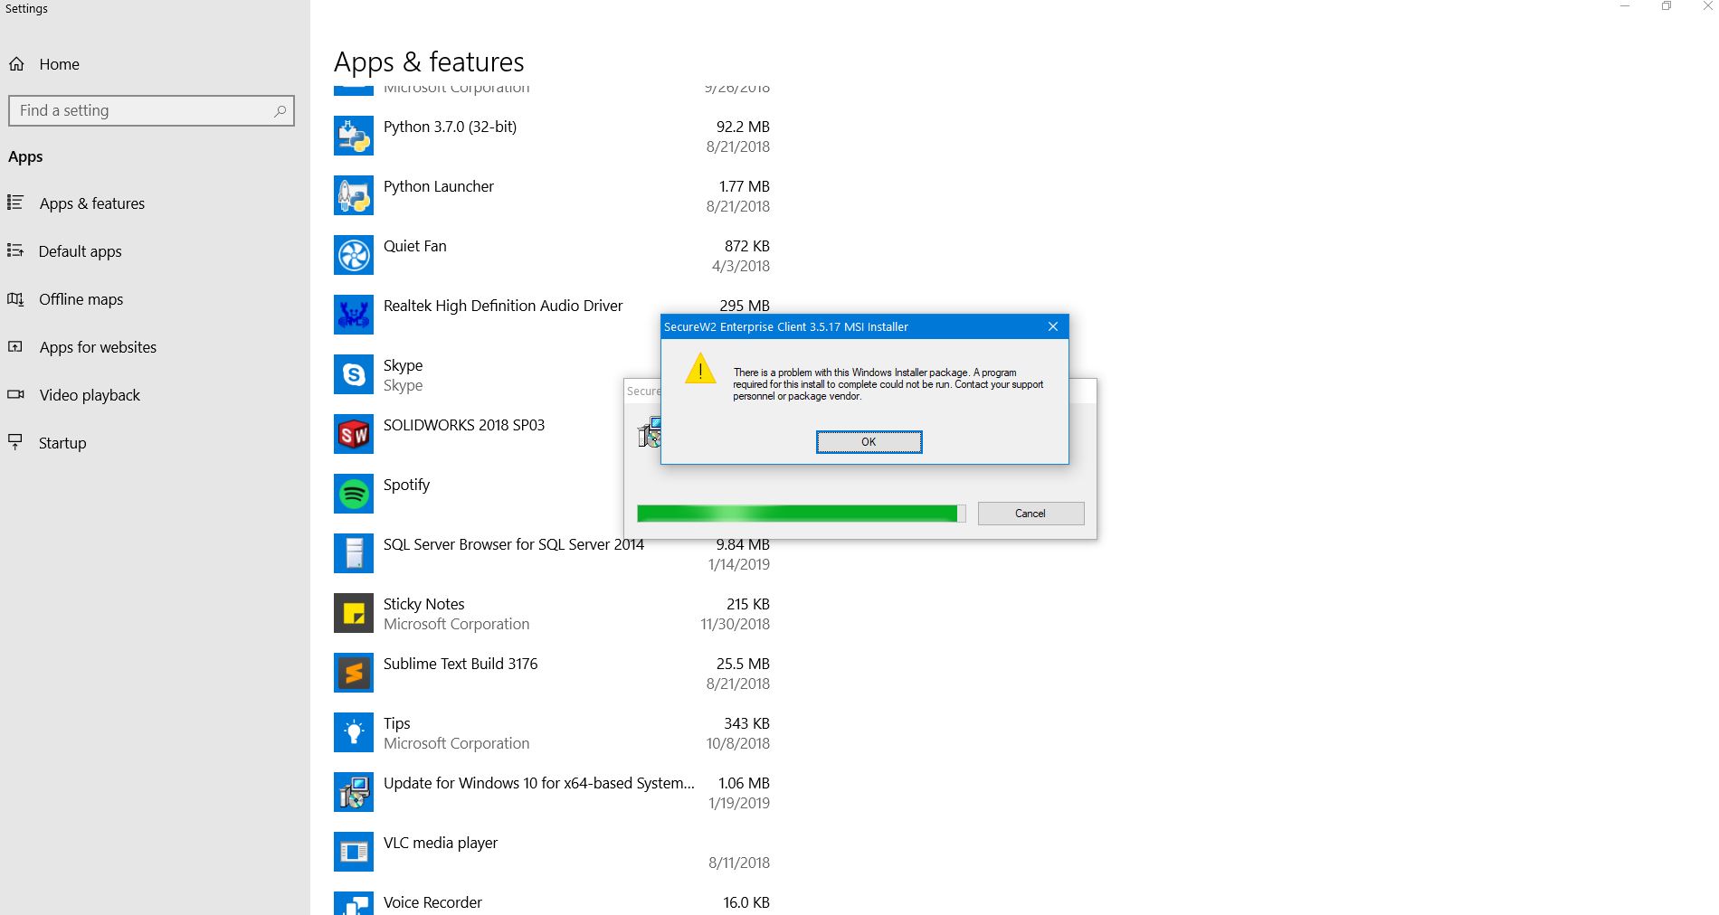Screen dimensions: 1719x915
Task: Cancel the SecureW2 installation
Action: 1030,514
